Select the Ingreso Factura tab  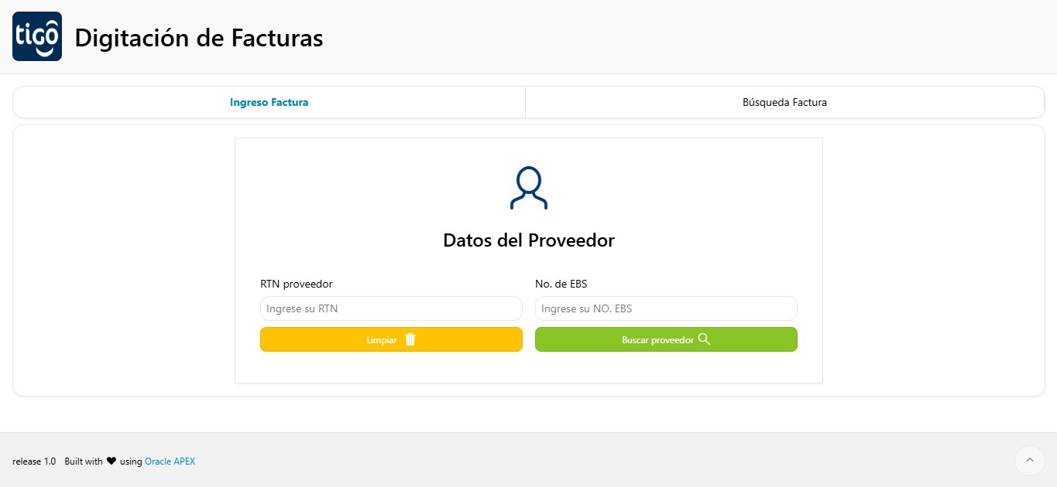click(x=268, y=101)
